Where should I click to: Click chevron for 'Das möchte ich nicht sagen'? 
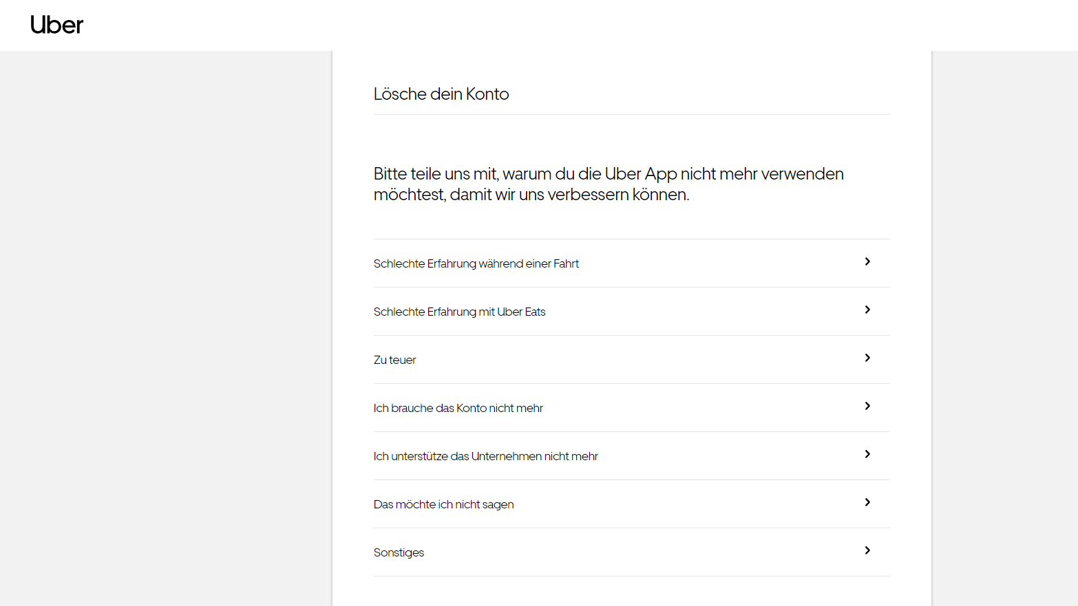(867, 503)
